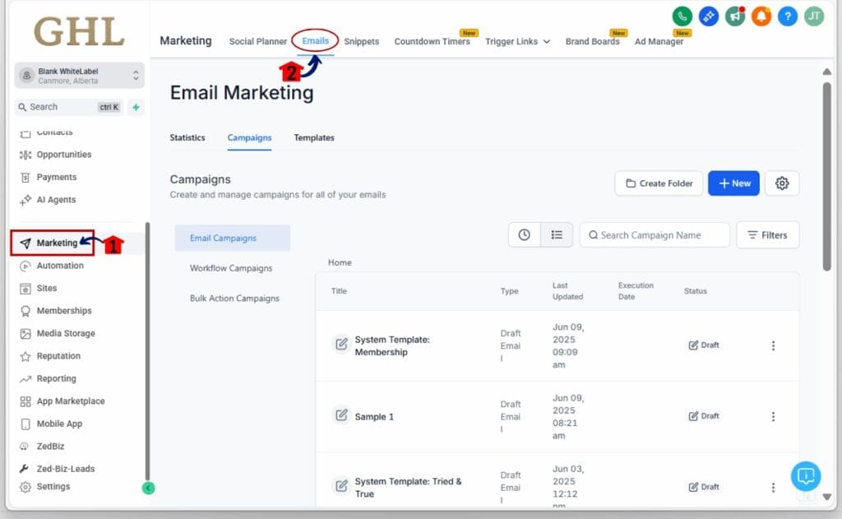
Task: Switch to the Campaigns tab
Action: (249, 137)
